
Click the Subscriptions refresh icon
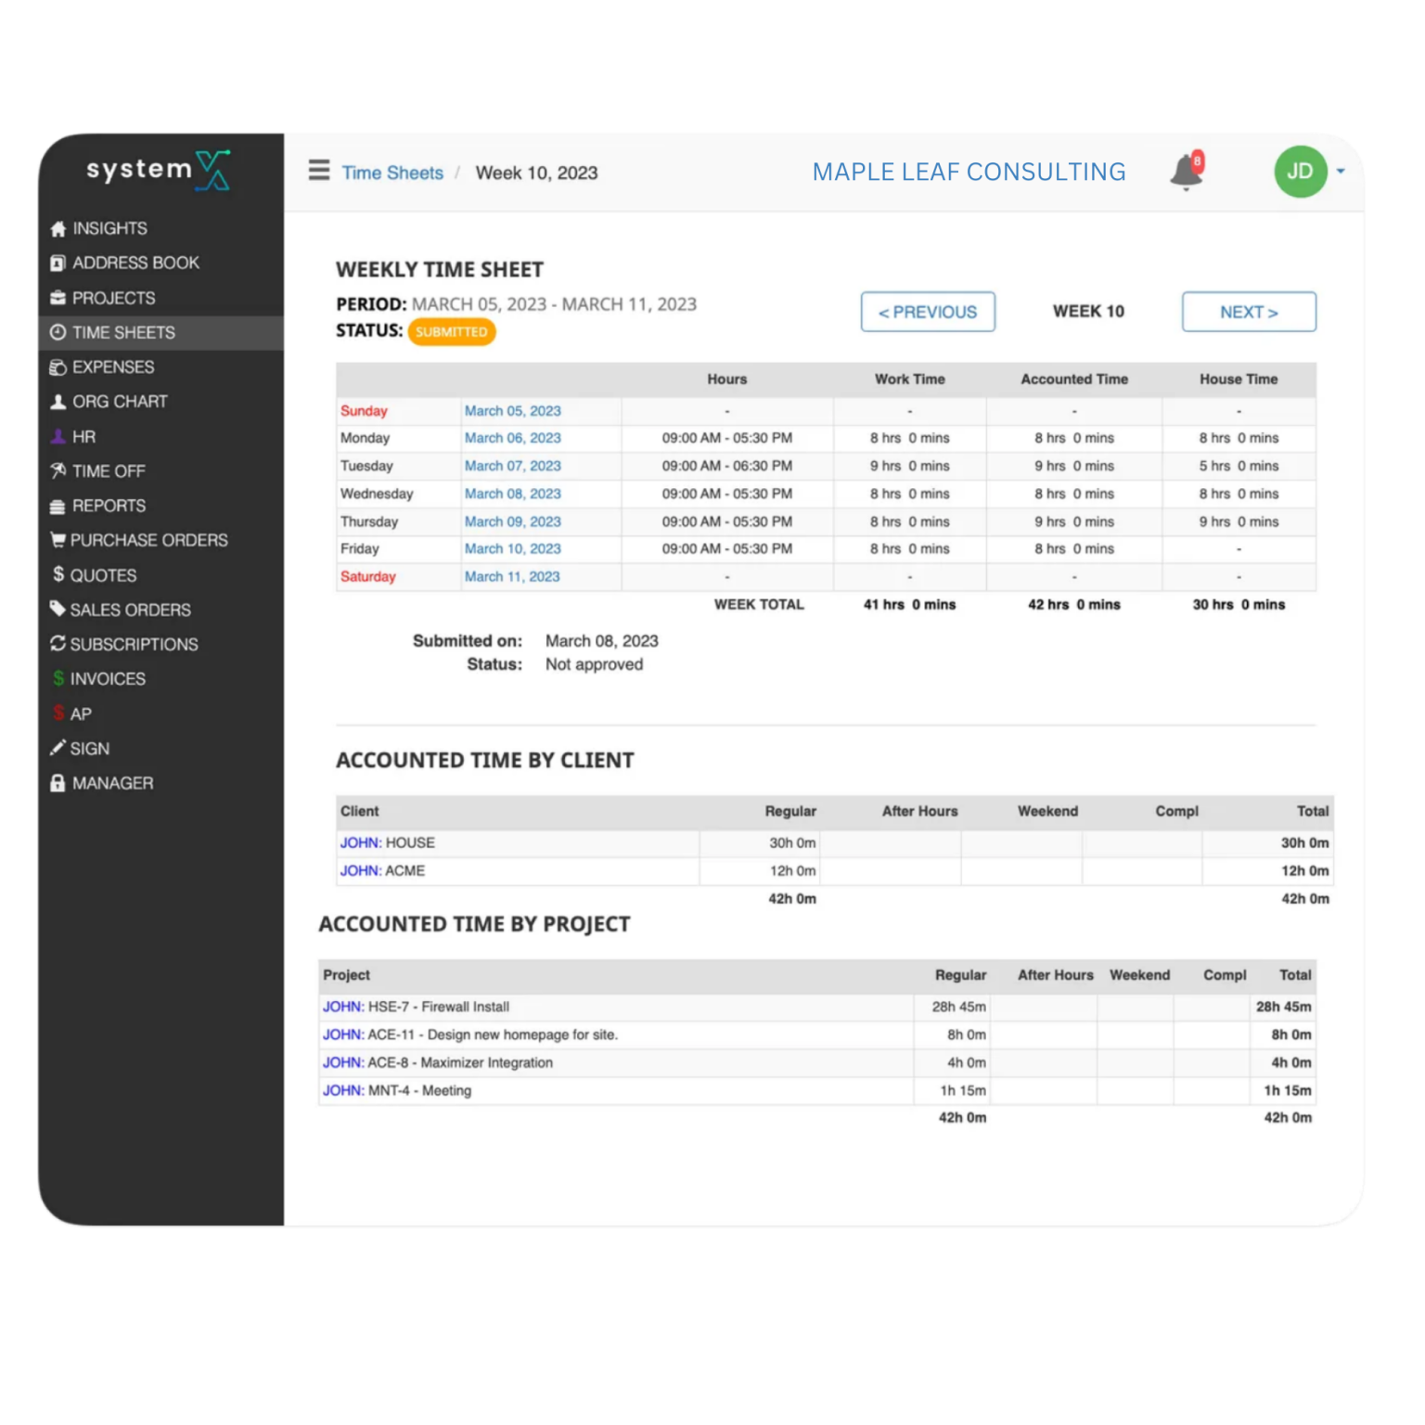coord(58,644)
